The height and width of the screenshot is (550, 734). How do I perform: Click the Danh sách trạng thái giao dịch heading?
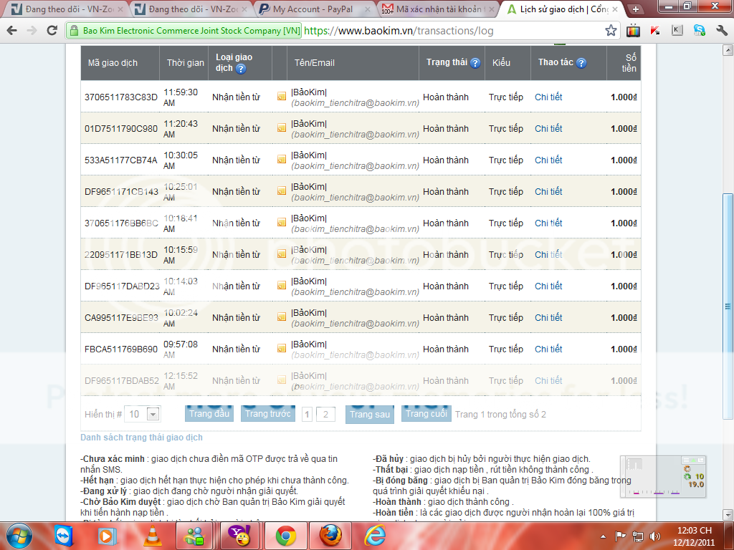(141, 438)
